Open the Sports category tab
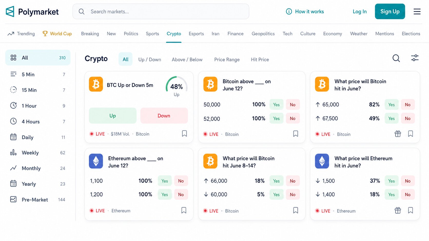429x241 pixels. tap(152, 34)
